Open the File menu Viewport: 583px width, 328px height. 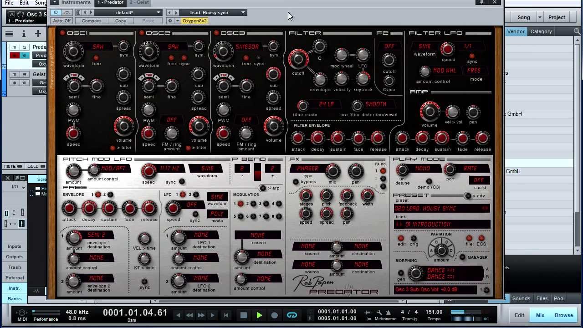click(9, 3)
